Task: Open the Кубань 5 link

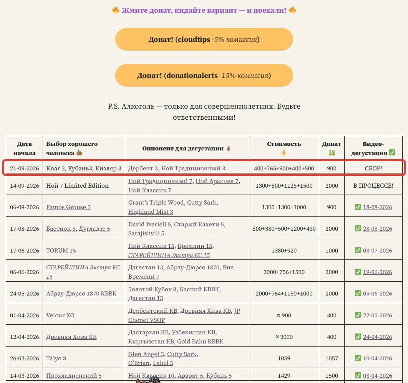Action: click(219, 376)
